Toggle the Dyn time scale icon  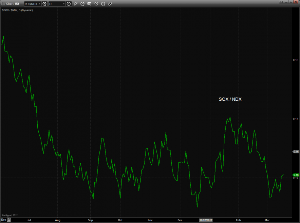[9, 220]
